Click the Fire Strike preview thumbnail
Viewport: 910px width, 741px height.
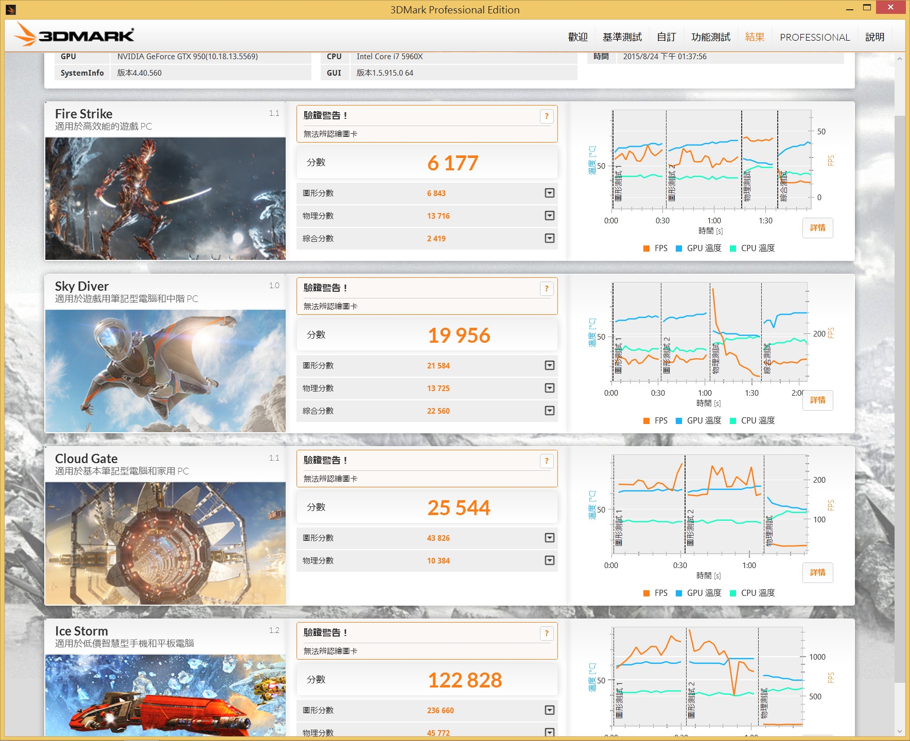click(x=165, y=199)
